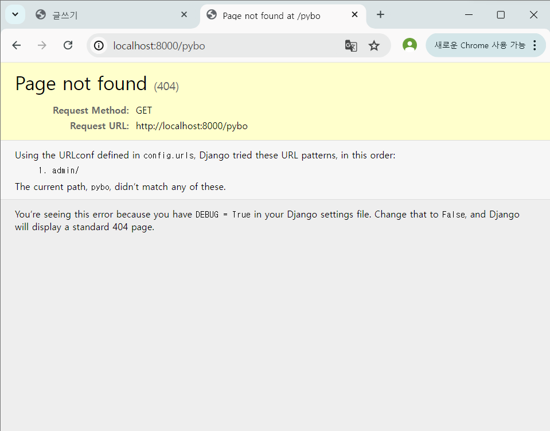This screenshot has width=550, height=431.
Task: Go back to previous page
Action: (x=17, y=45)
